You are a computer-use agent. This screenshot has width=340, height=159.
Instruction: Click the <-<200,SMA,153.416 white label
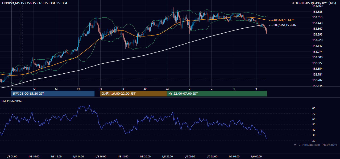pos(282,25)
